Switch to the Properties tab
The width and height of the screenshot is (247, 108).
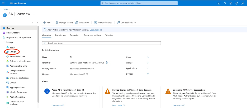pos(74,35)
